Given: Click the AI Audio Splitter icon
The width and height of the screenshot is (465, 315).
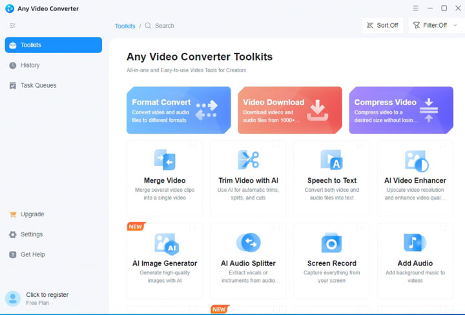Looking at the screenshot, I should pyautogui.click(x=249, y=243).
